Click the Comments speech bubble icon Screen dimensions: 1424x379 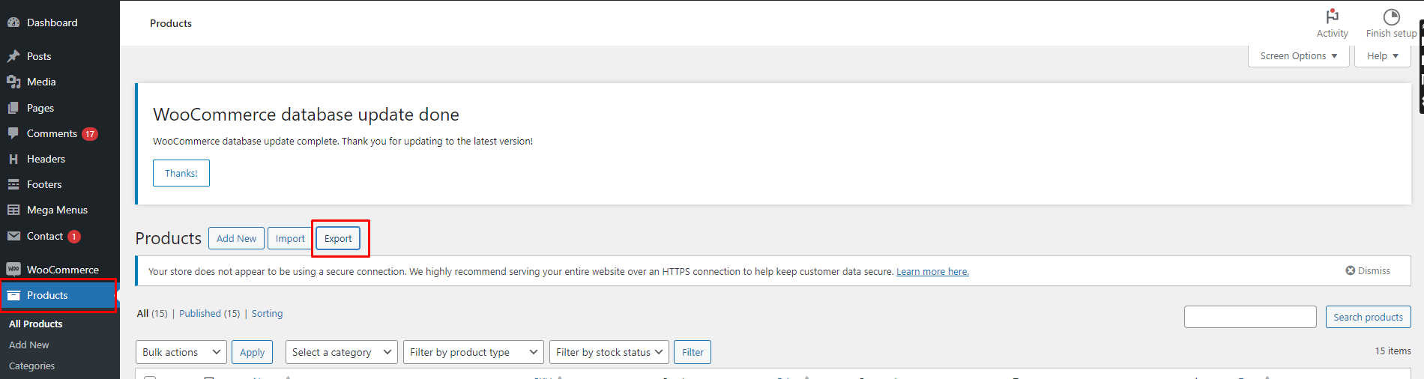click(x=13, y=133)
